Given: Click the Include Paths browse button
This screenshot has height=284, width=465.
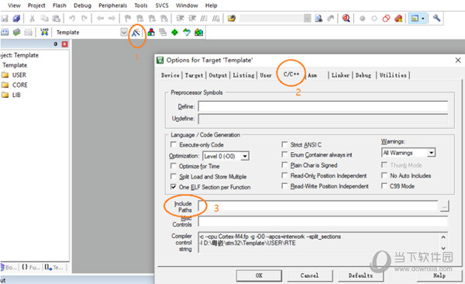Looking at the screenshot, I should (444, 206).
